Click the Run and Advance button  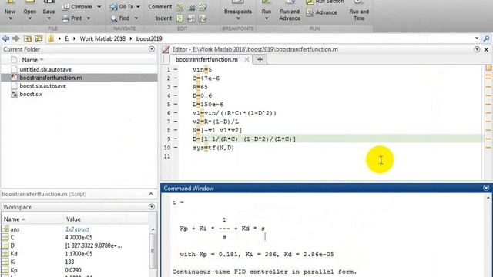coord(290,12)
